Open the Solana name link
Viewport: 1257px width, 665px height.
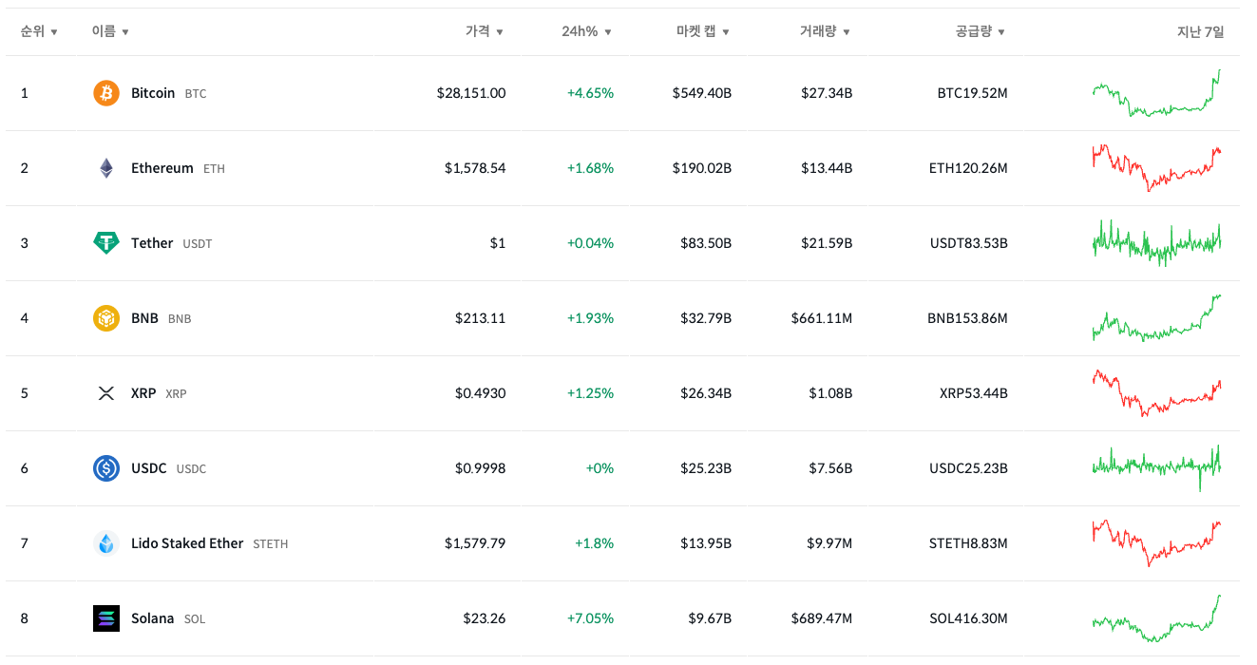[152, 618]
